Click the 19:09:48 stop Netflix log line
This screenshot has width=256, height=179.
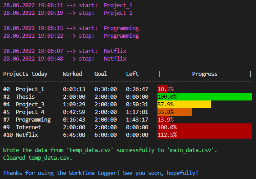point(65,59)
